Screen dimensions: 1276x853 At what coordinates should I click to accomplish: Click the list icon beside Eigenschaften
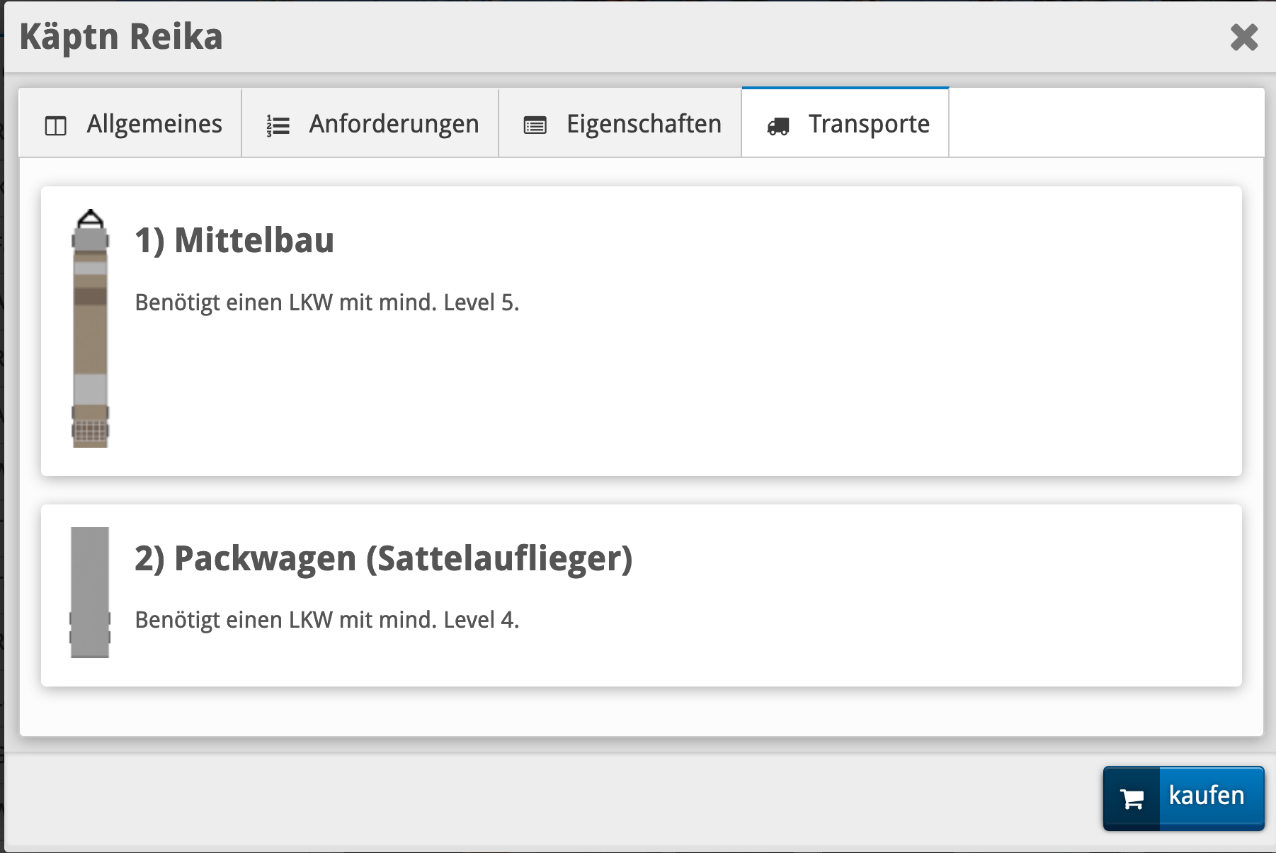coord(535,126)
